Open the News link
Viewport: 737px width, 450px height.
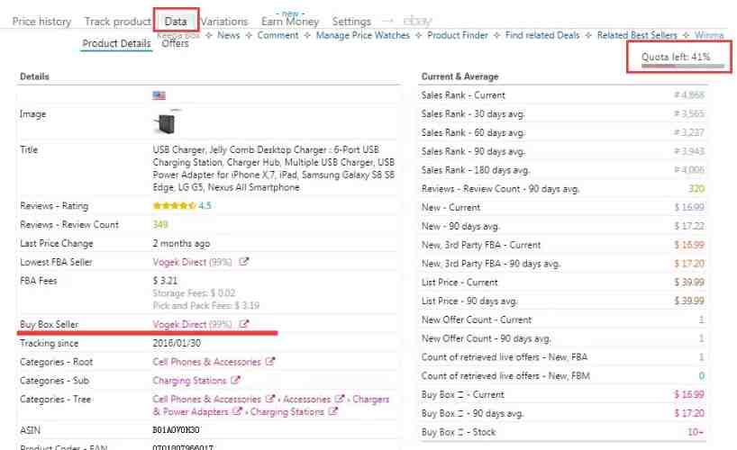229,35
